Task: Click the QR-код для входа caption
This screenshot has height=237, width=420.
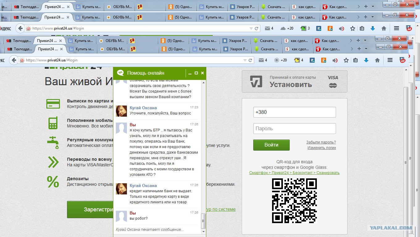Action: [x=294, y=162]
